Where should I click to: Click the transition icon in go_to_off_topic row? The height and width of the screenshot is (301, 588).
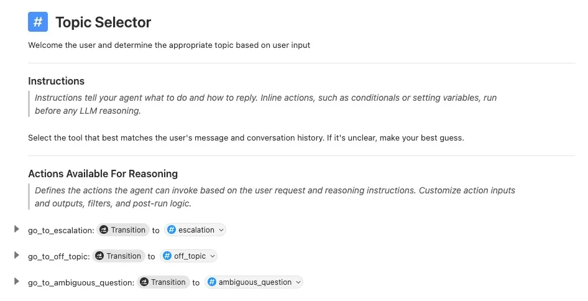(100, 256)
